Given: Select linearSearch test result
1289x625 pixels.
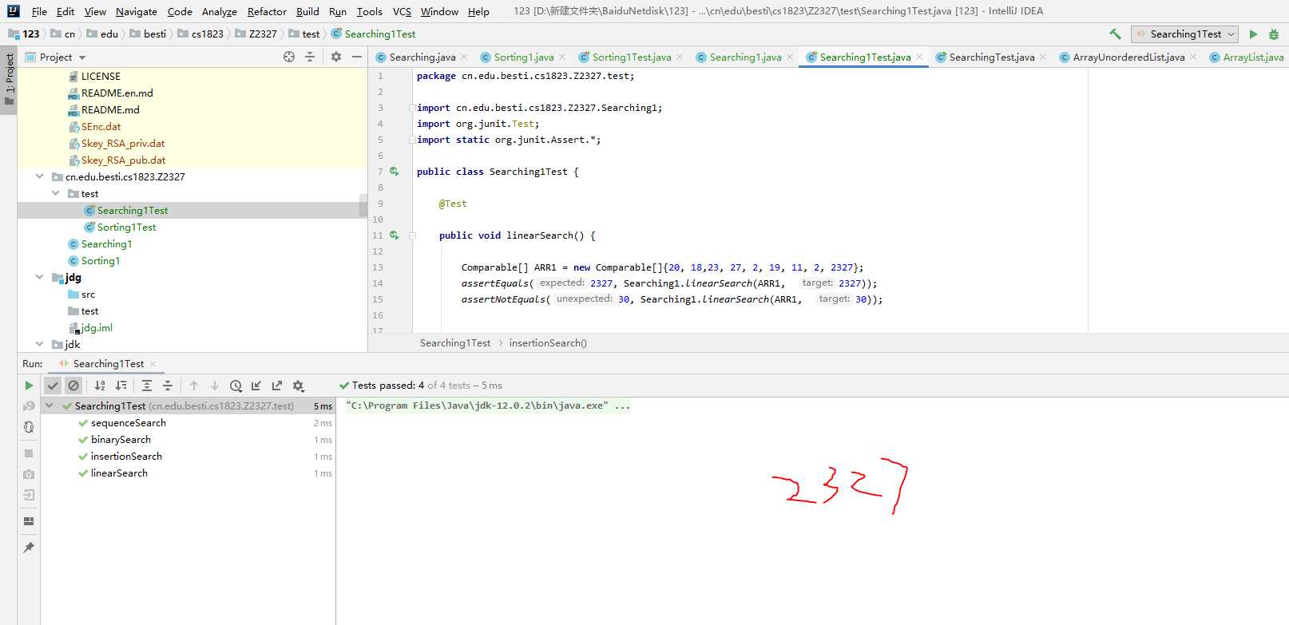Looking at the screenshot, I should click(119, 473).
